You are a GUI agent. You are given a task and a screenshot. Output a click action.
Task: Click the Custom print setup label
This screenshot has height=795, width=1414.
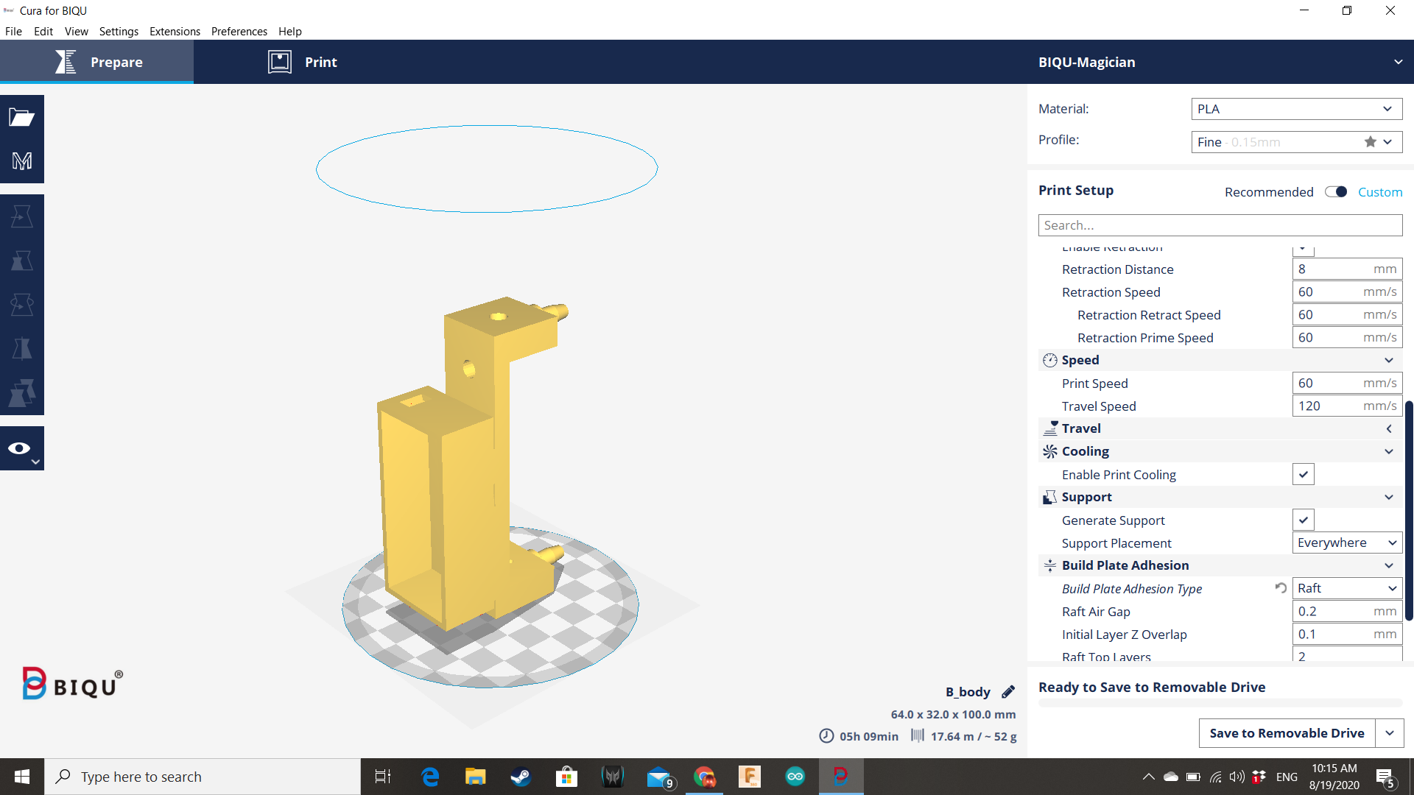tap(1379, 192)
